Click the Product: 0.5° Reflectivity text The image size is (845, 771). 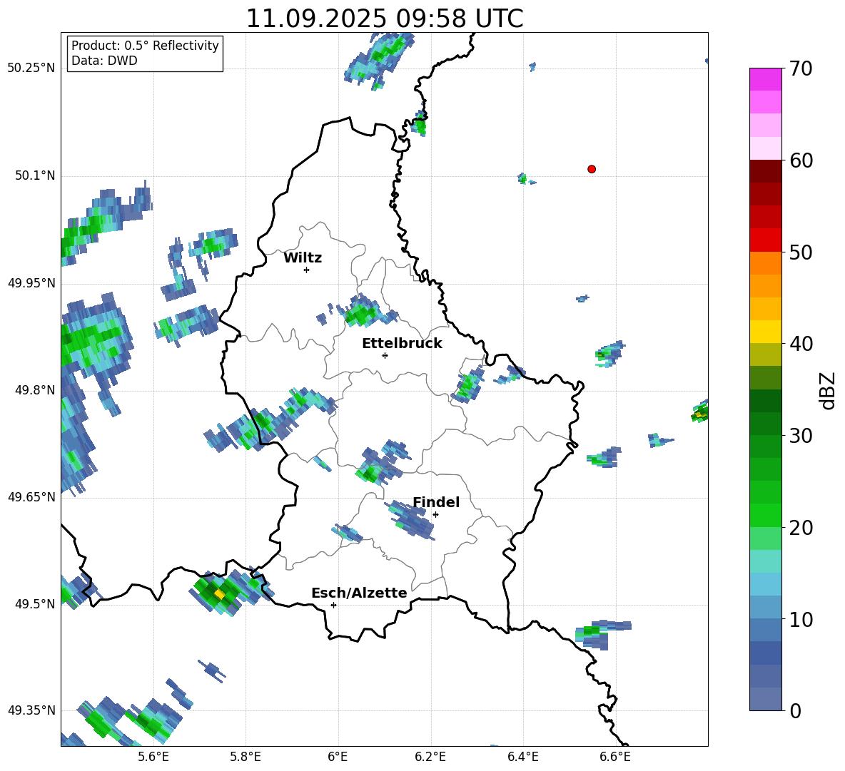145,45
